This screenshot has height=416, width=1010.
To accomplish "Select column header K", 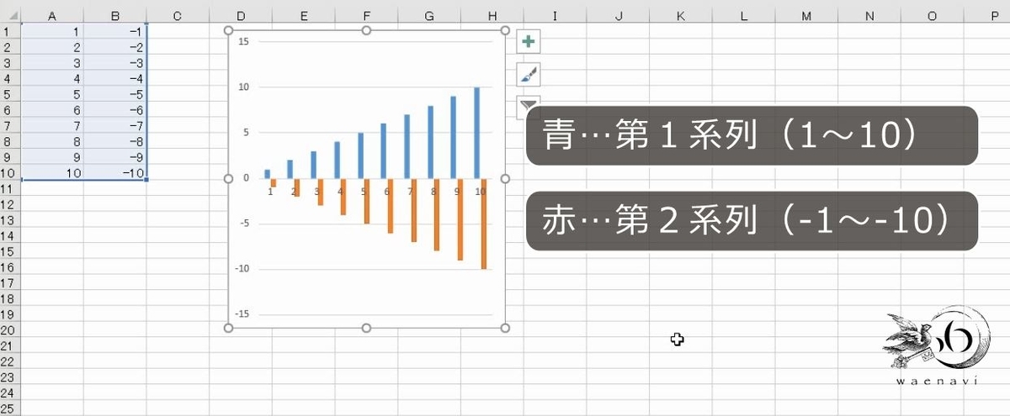I will tap(680, 16).
